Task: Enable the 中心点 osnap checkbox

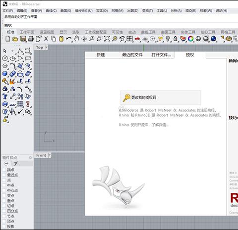Action: (4, 190)
